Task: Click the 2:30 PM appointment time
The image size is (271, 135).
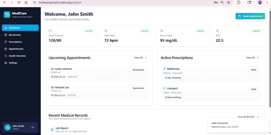Action: click(71, 95)
